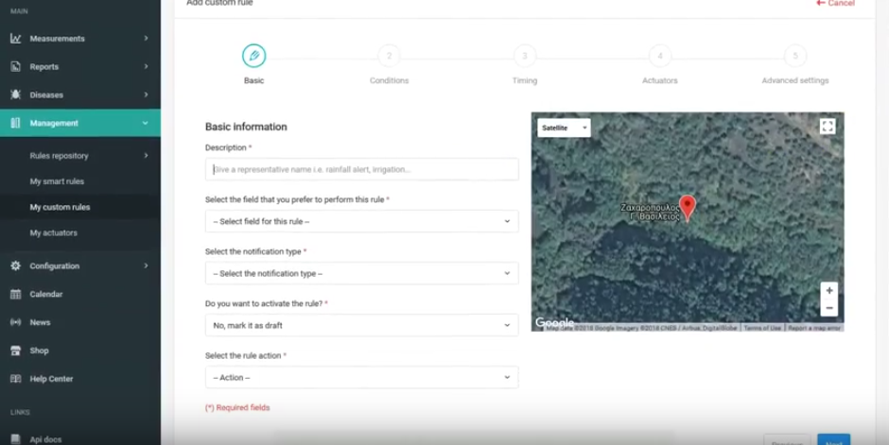Zoom out the map with minus button
This screenshot has height=445, width=889.
click(x=828, y=308)
